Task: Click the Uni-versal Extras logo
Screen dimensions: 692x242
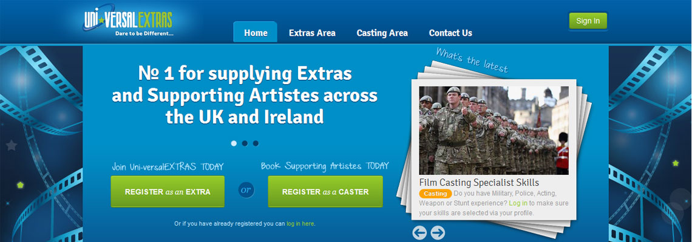Action: 128,20
